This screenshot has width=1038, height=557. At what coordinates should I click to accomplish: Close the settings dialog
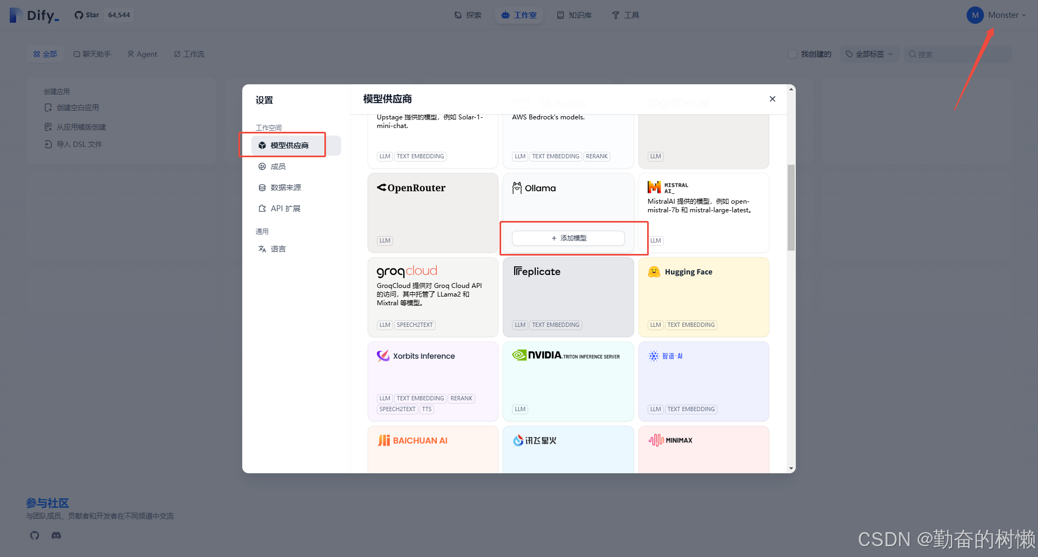click(773, 99)
